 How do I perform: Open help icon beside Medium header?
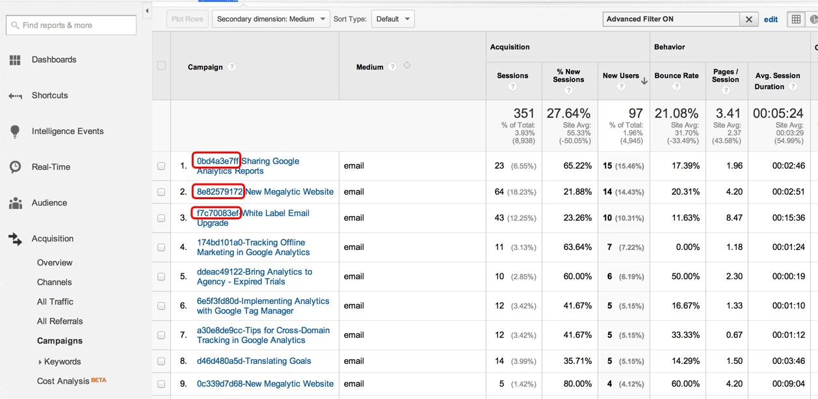click(393, 66)
